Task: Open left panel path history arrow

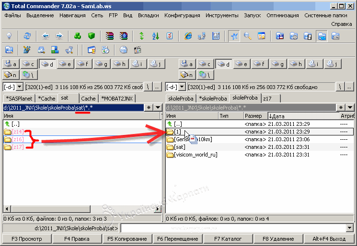Action: coord(158,107)
